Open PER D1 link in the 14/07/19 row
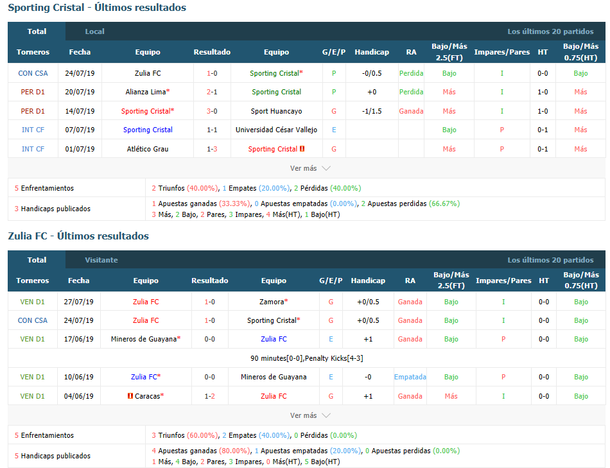Image resolution: width=610 pixels, height=468 pixels. pyautogui.click(x=33, y=111)
